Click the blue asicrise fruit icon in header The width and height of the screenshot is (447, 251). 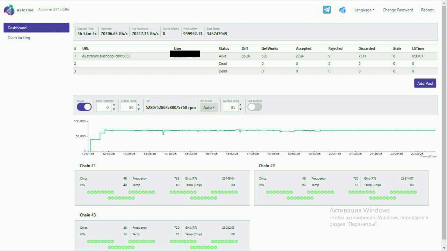tap(342, 10)
